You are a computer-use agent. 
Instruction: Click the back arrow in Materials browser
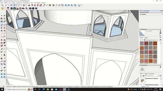point(141,40)
